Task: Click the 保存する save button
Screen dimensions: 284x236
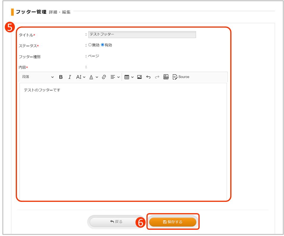Action: (173, 222)
